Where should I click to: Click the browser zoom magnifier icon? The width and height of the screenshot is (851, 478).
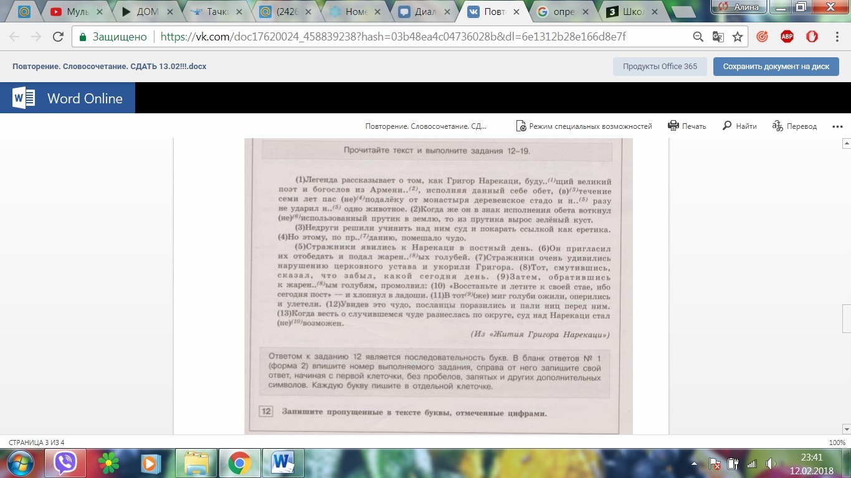[698, 37]
